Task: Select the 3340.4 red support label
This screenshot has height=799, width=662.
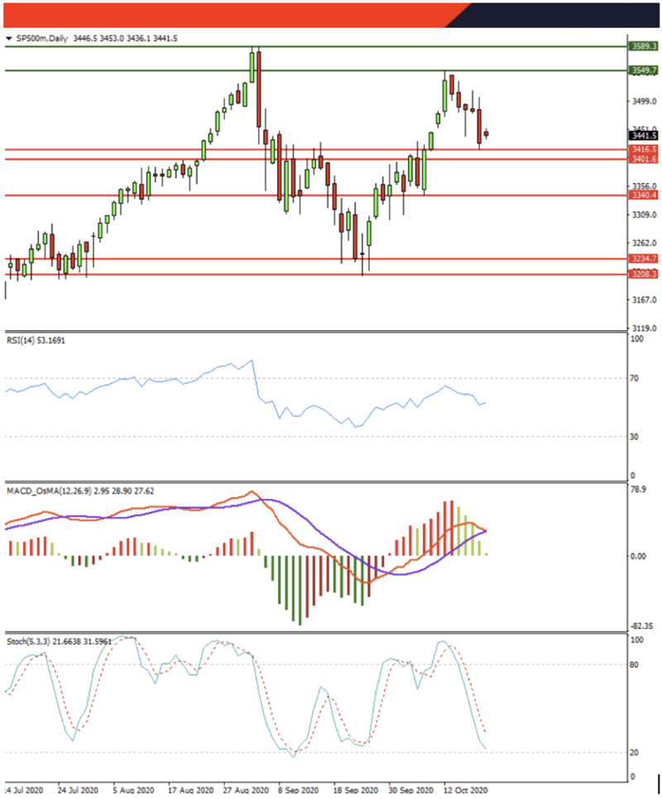Action: pos(643,195)
